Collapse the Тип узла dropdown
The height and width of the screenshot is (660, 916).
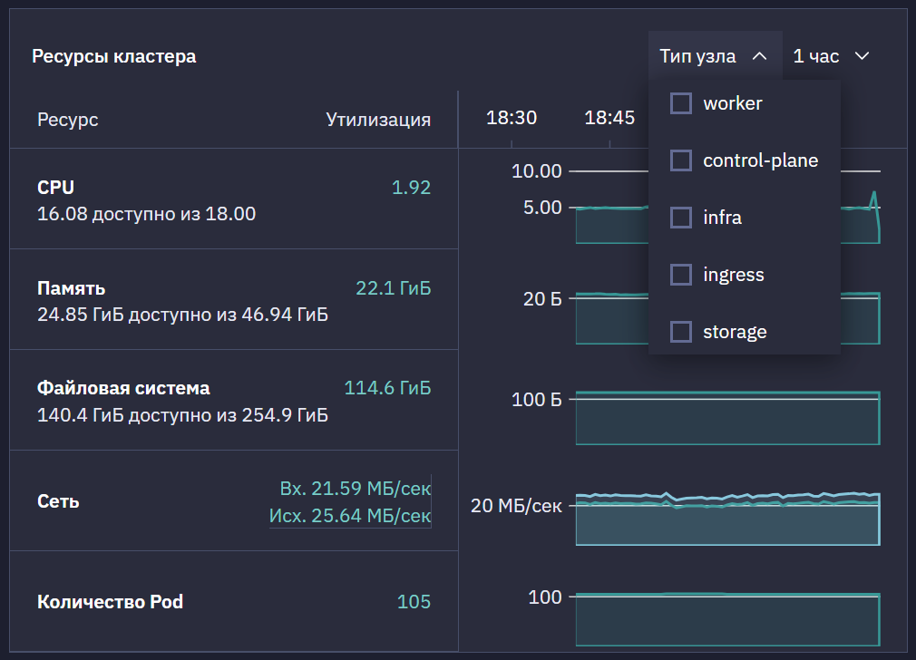coord(715,56)
